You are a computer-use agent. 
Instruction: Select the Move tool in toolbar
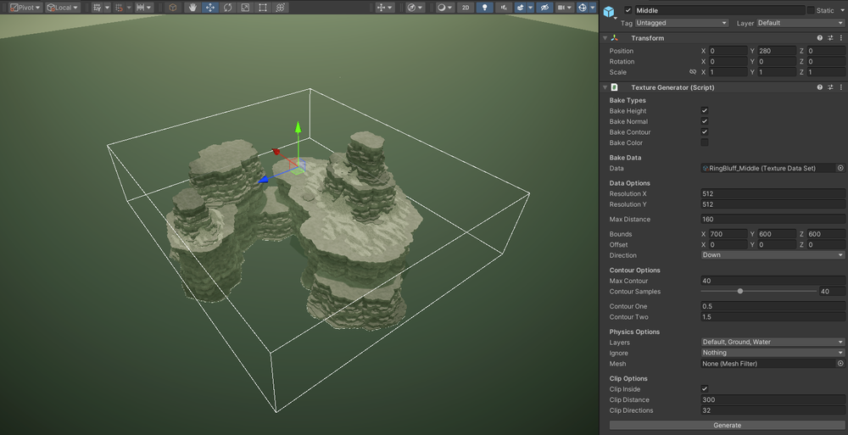click(209, 8)
